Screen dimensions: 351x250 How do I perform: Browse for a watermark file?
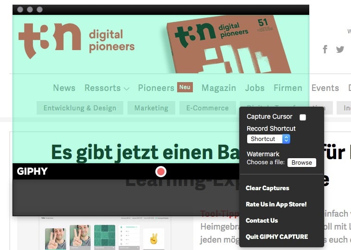(x=302, y=162)
